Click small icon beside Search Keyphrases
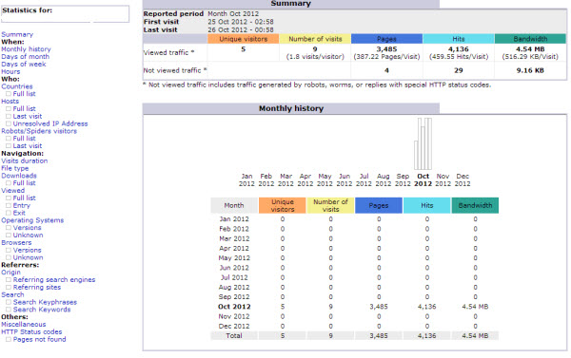 click(9, 302)
